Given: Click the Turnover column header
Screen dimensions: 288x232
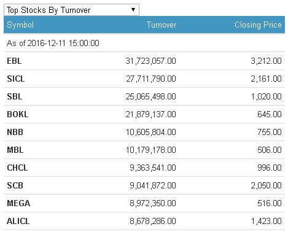Looking at the screenshot, I should point(162,25).
